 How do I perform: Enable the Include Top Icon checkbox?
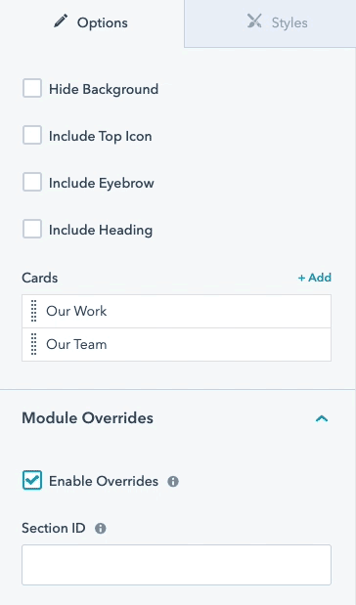tap(32, 136)
